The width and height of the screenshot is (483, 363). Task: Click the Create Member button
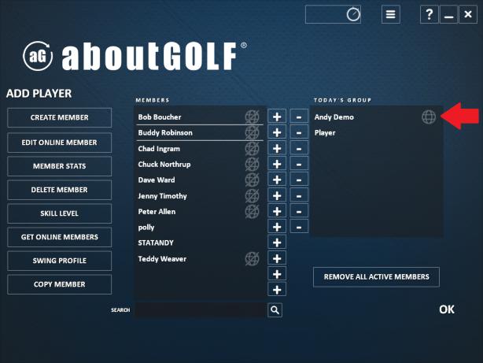point(60,117)
